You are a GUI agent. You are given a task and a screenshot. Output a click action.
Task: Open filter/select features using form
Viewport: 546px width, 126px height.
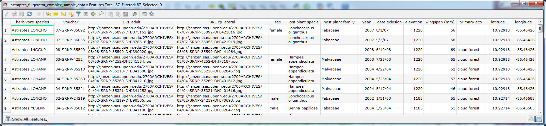pos(78,14)
